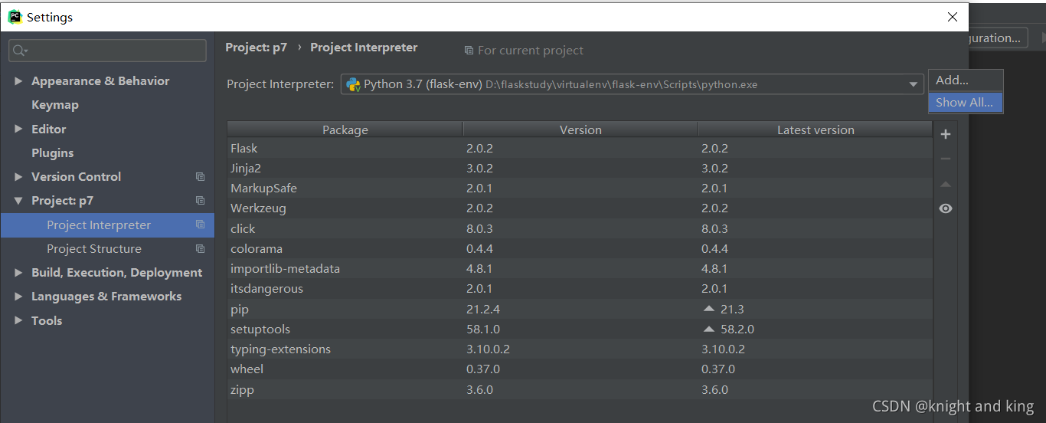Click project-level icon beside Project: p7

[200, 201]
